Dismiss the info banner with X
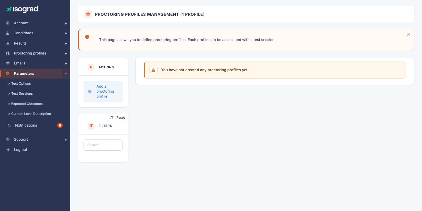The image size is (422, 211). tap(408, 35)
